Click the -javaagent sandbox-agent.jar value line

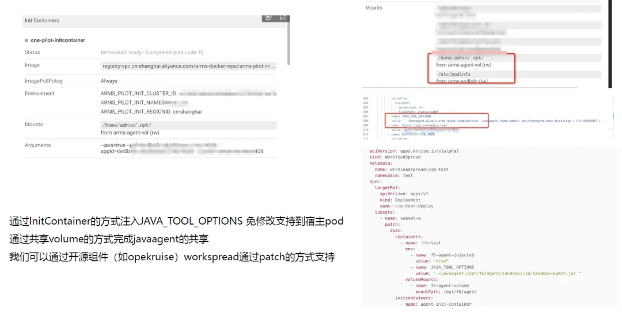tap(498, 273)
